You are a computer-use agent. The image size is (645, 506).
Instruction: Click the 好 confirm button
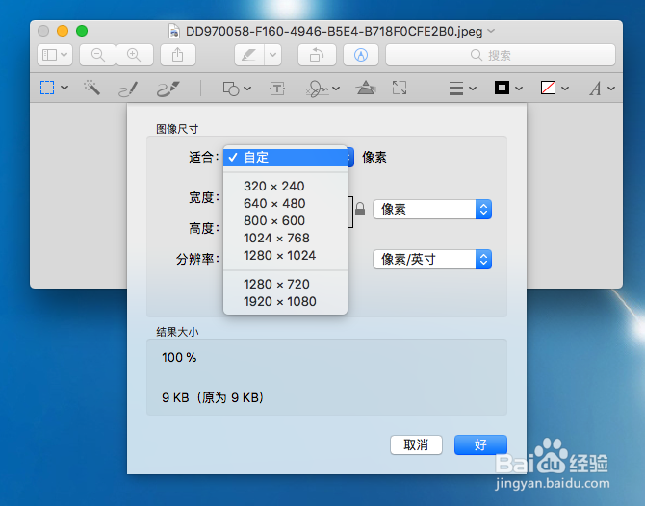pos(480,444)
